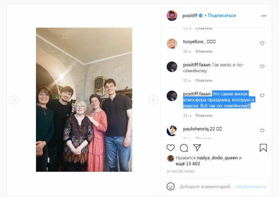Like the post with the heart icon

171,148
